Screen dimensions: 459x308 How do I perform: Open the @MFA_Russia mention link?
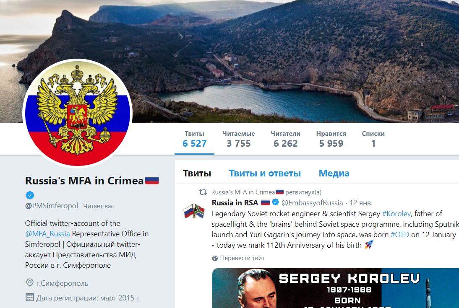point(47,234)
